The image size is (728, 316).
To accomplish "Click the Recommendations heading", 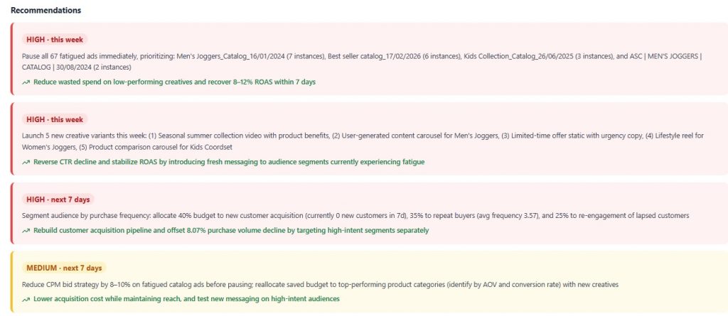I will [x=46, y=10].
